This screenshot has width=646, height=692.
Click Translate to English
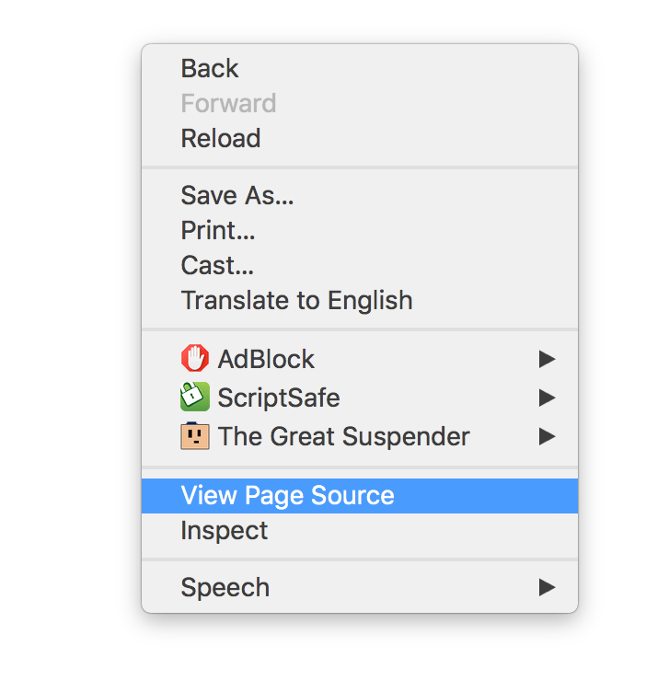pos(296,301)
